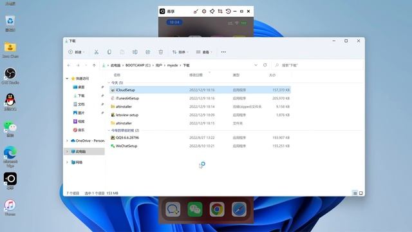Open Documents (文档) in Quick access sidebar

point(81,104)
